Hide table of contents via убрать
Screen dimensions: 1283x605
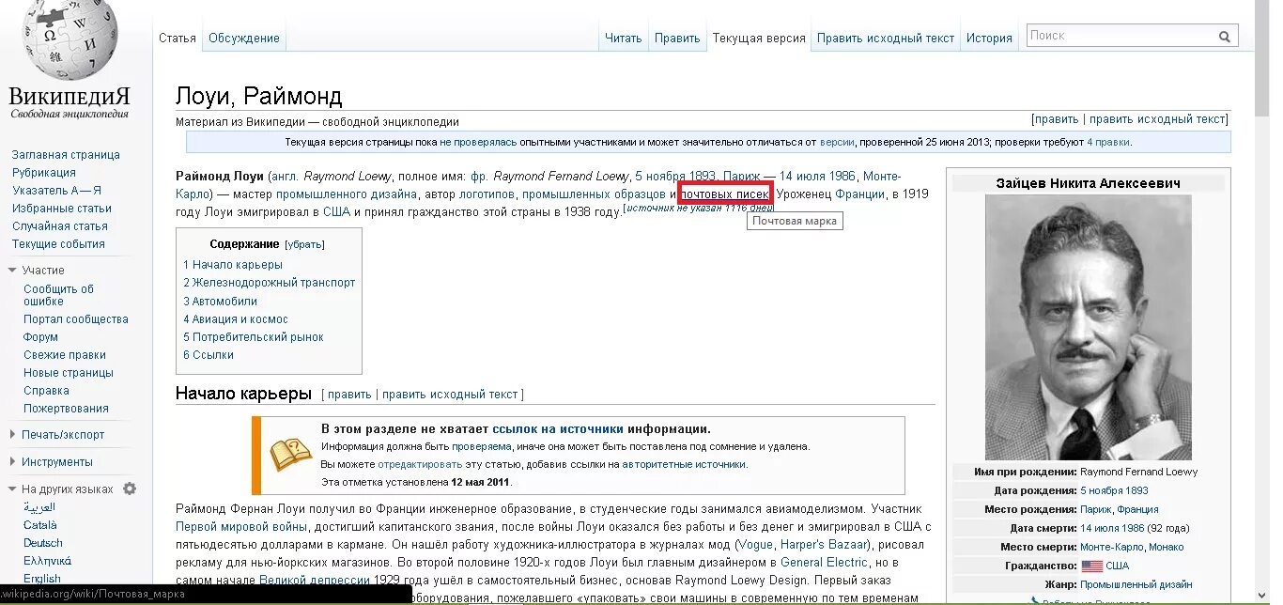[x=304, y=244]
